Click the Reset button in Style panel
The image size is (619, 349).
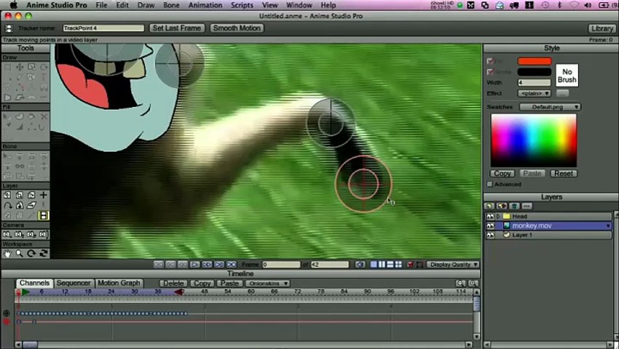point(564,173)
